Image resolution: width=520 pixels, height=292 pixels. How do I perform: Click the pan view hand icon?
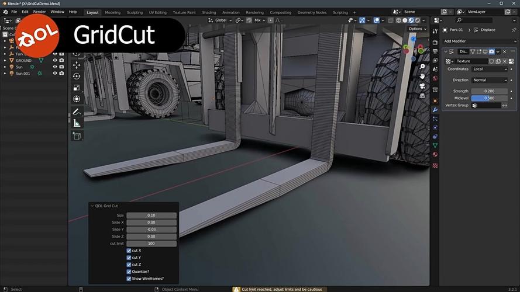tap(422, 76)
